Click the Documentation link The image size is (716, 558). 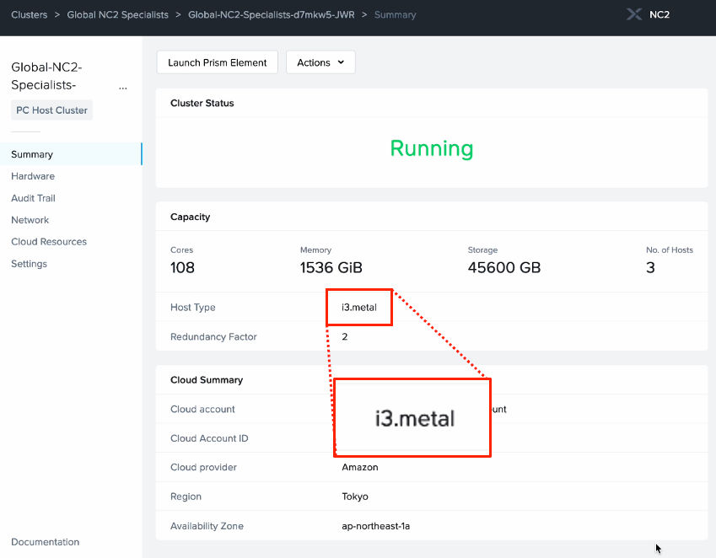tap(45, 542)
